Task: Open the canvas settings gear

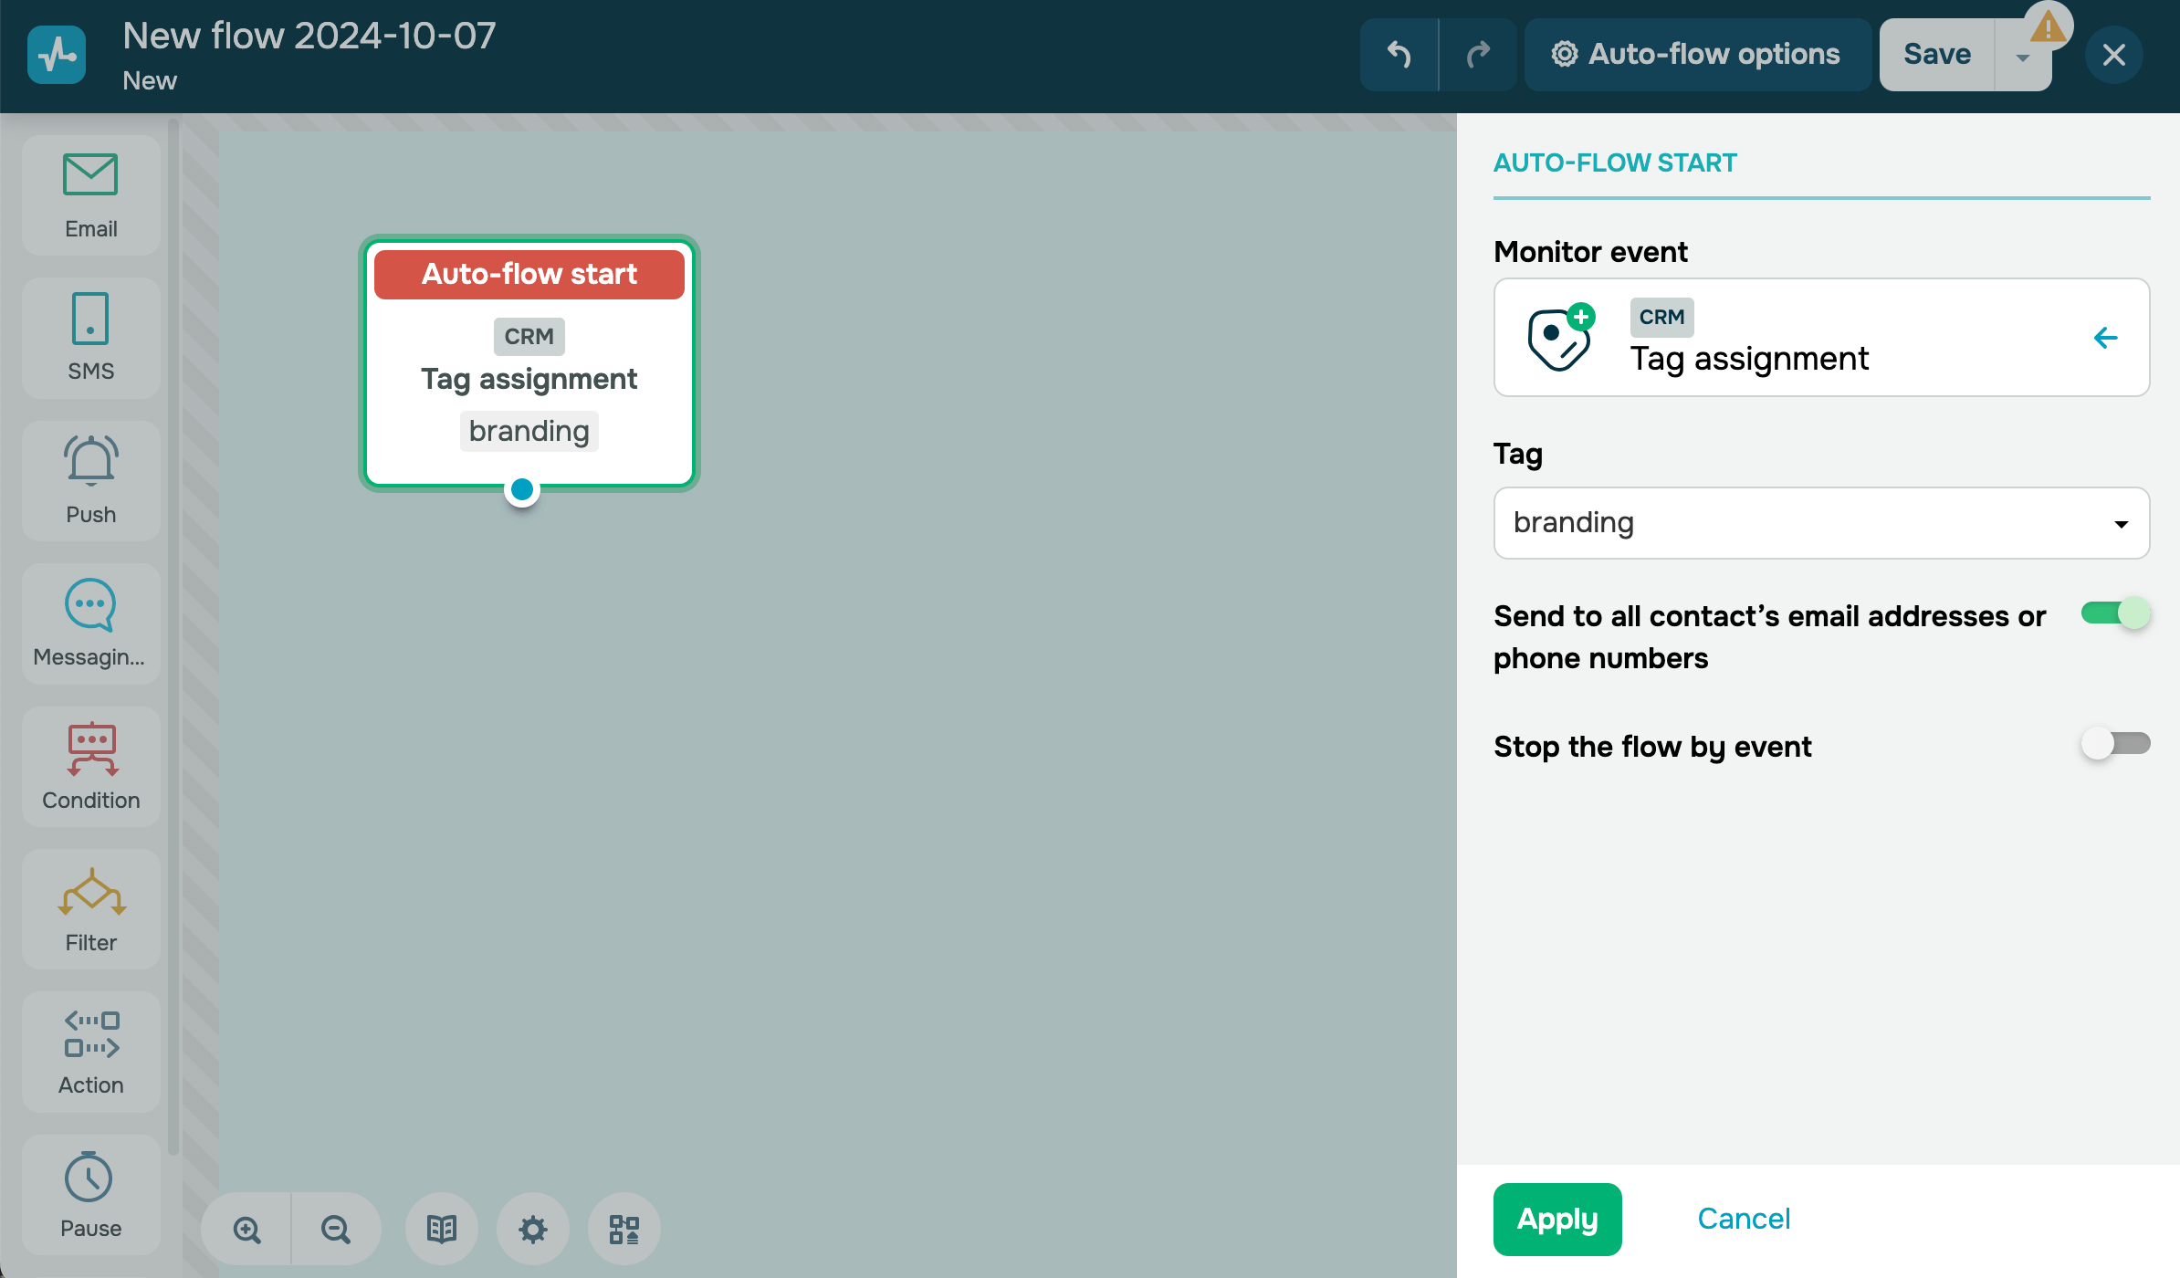Action: [x=532, y=1229]
